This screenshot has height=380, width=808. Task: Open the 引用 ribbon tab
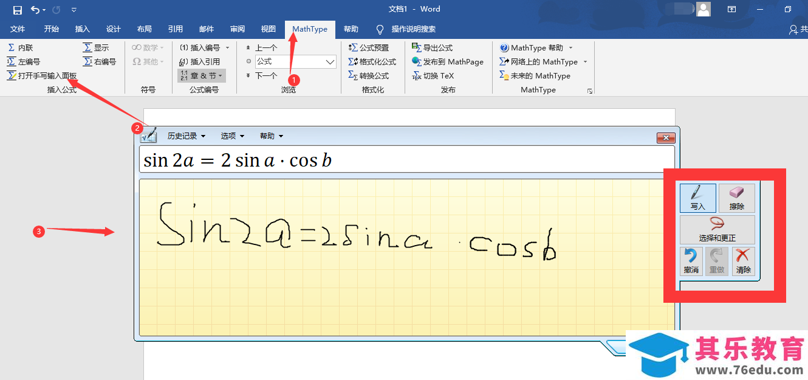pyautogui.click(x=176, y=29)
